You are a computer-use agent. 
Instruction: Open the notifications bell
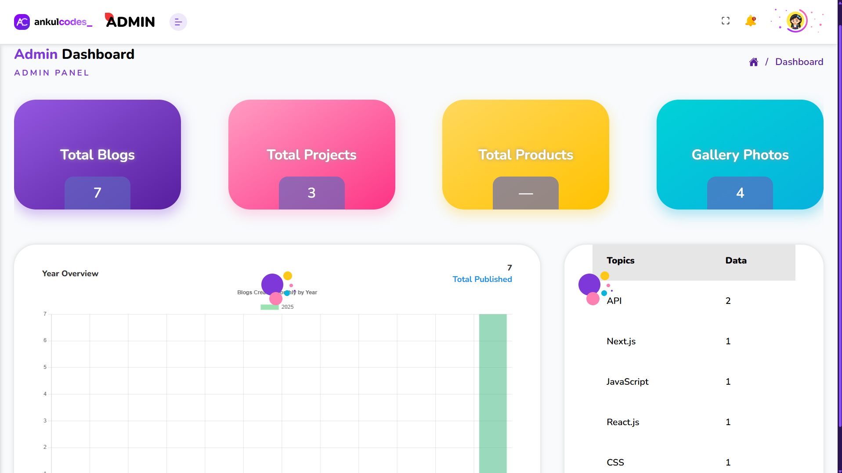click(x=751, y=21)
